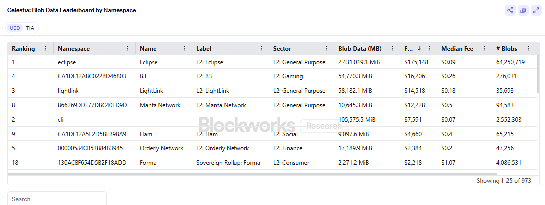The image size is (545, 205).
Task: Open the Median Fee column menu
Action: [484, 49]
